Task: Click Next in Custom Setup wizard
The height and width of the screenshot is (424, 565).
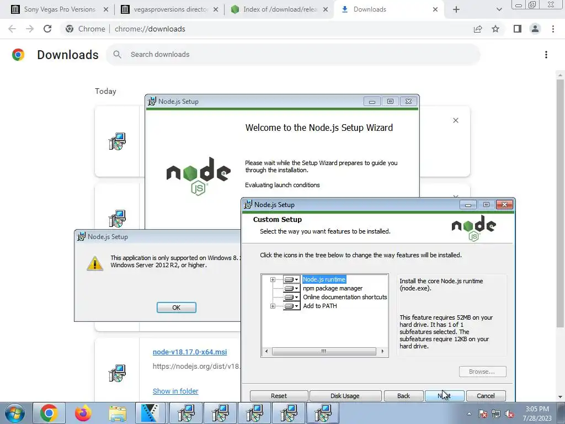Action: click(444, 396)
